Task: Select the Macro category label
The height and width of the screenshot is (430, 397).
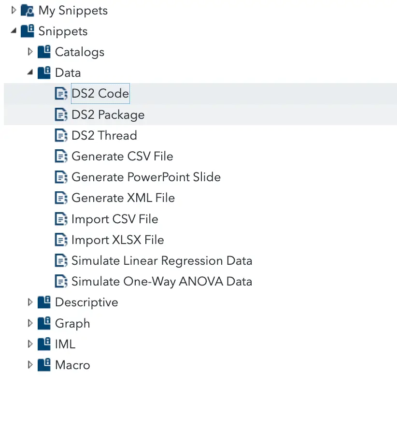Action: [x=72, y=365]
